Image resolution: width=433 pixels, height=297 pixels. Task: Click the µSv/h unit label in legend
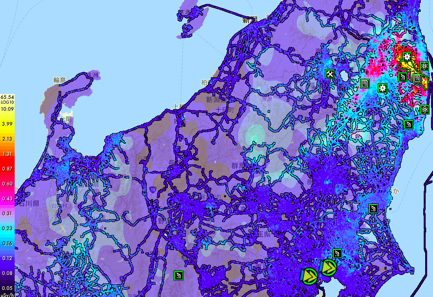click(x=7, y=294)
